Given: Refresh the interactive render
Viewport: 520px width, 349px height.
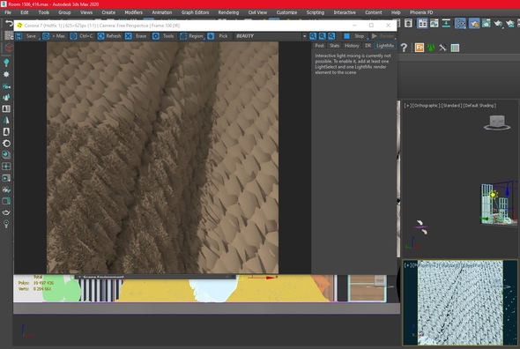Looking at the screenshot, I should (x=109, y=36).
